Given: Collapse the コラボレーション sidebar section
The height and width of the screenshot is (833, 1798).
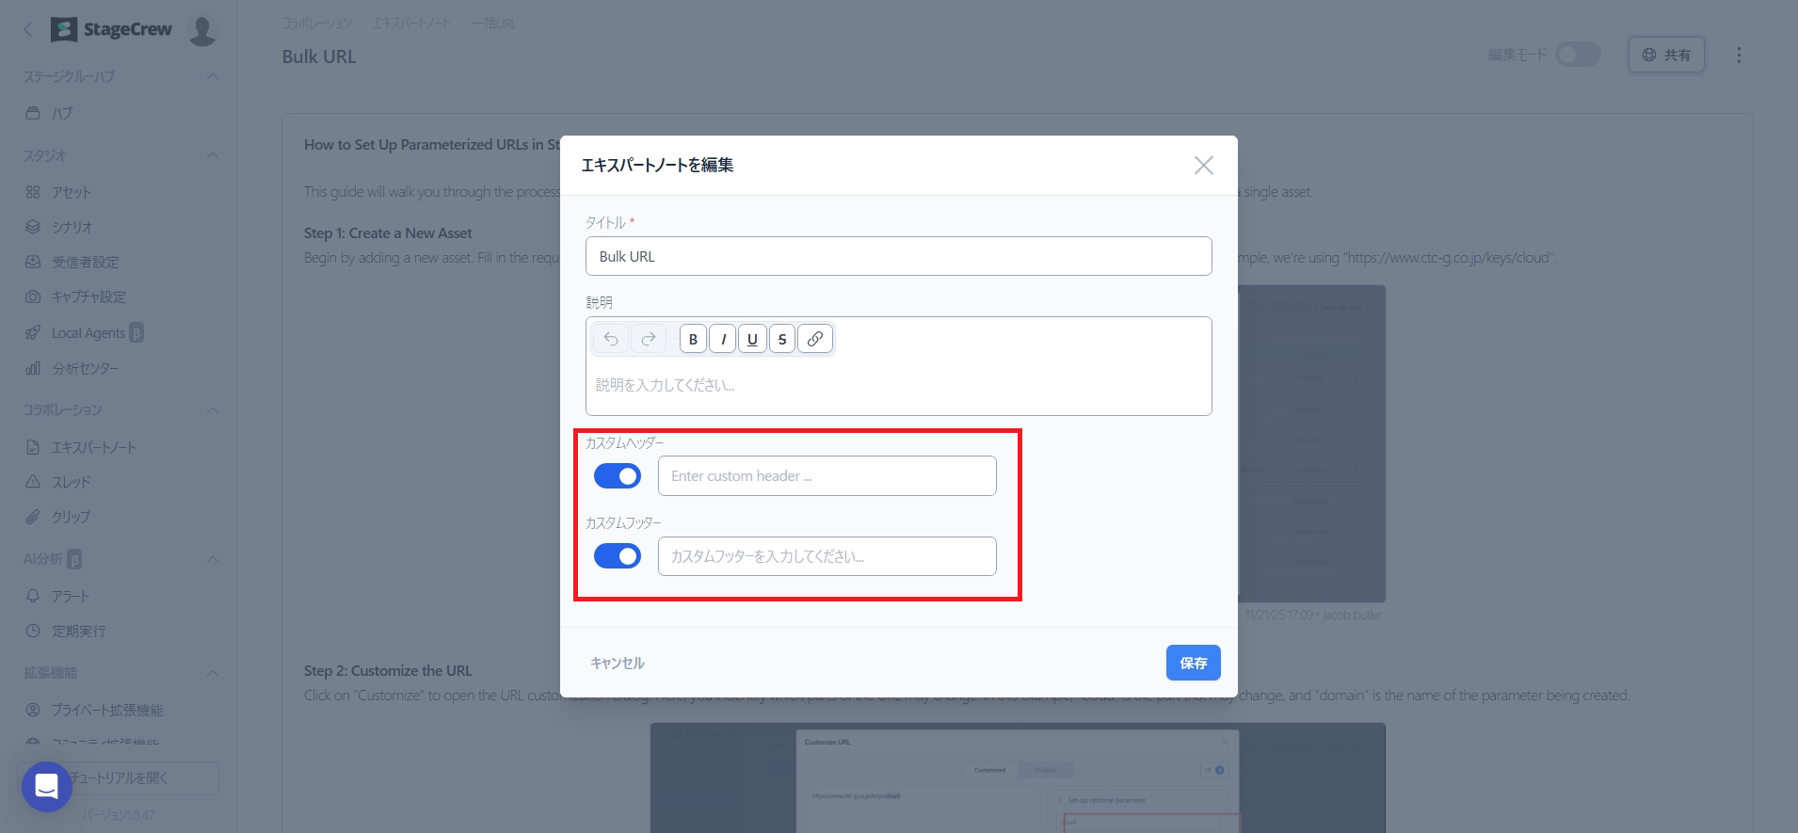Looking at the screenshot, I should pyautogui.click(x=213, y=410).
